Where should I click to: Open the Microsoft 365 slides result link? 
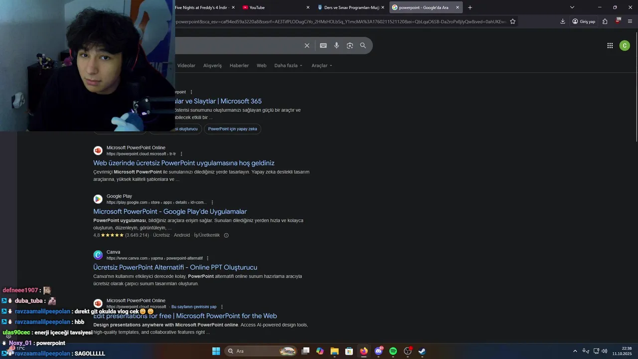tap(218, 101)
